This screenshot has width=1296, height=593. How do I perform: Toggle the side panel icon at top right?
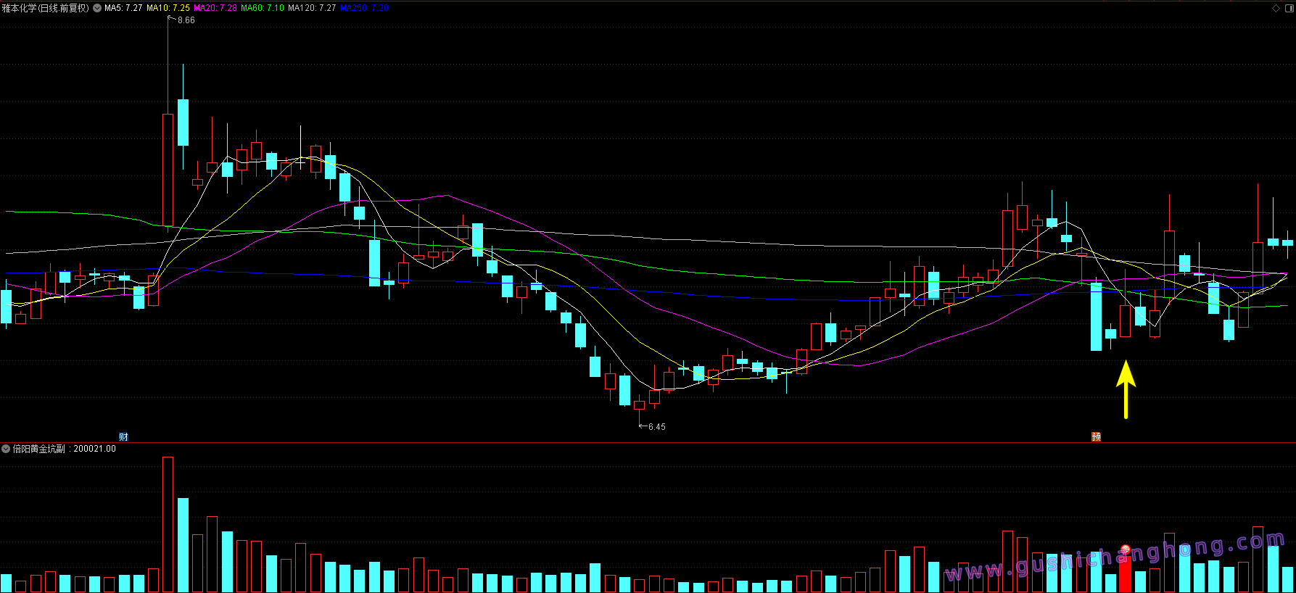tap(1288, 8)
